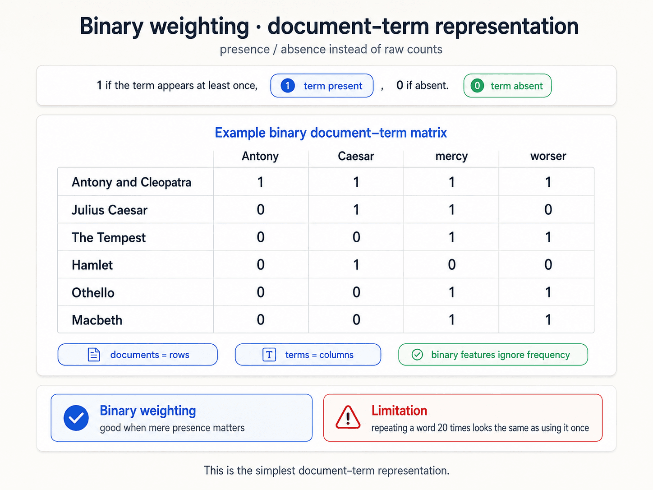This screenshot has height=490, width=653.
Task: Open the Binary weighting card
Action: [182, 418]
